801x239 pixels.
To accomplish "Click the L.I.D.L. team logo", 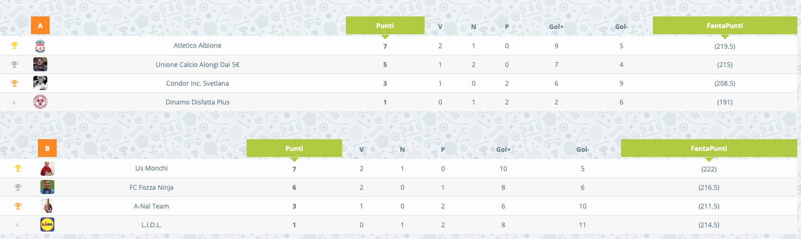I will pos(47,224).
